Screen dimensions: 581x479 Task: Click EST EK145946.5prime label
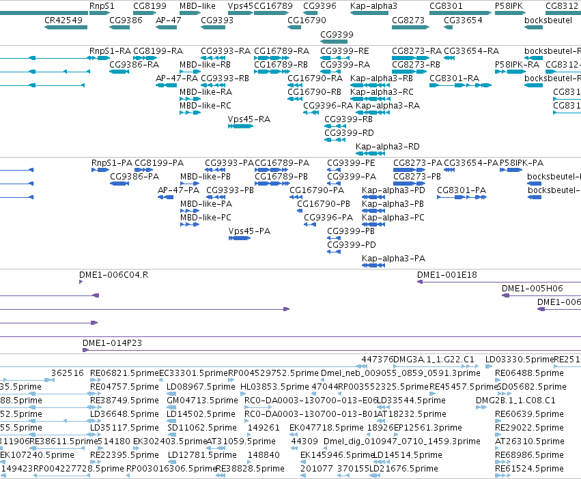tap(337, 455)
